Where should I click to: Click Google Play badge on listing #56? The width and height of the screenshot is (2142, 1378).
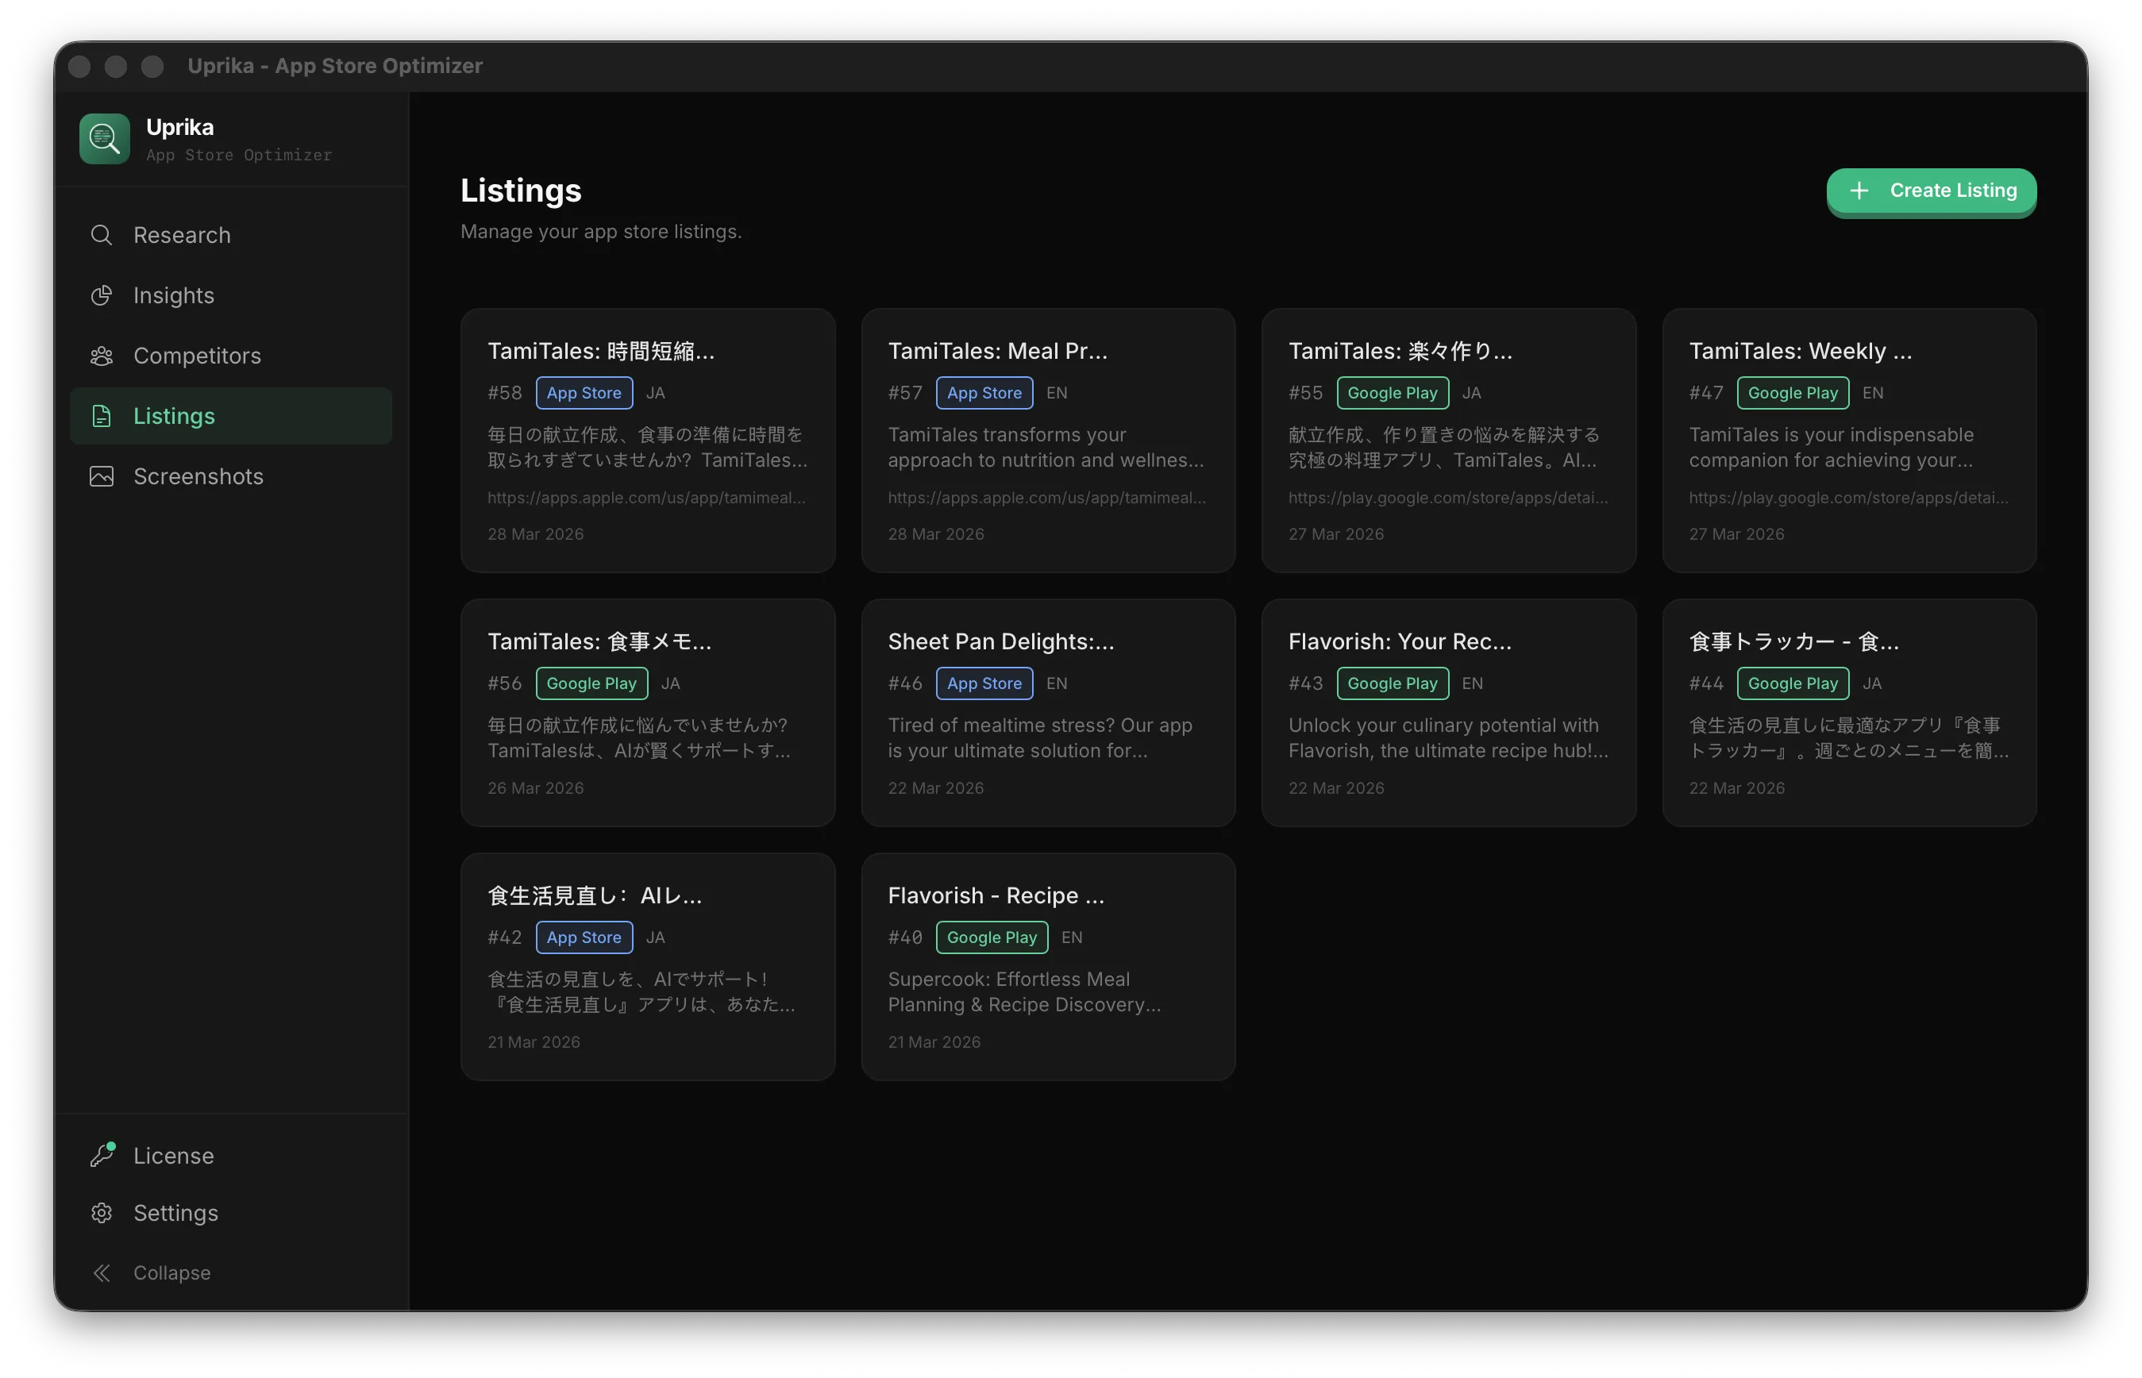tap(591, 683)
